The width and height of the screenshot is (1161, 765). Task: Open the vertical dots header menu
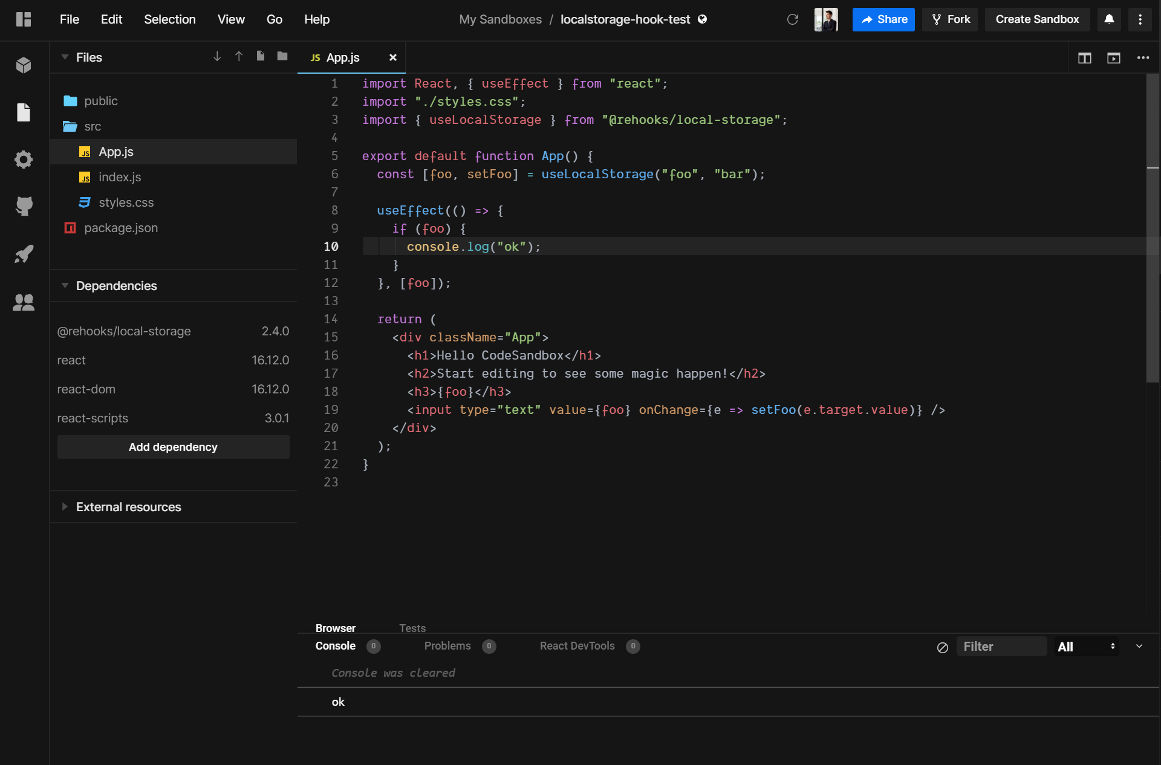point(1140,19)
